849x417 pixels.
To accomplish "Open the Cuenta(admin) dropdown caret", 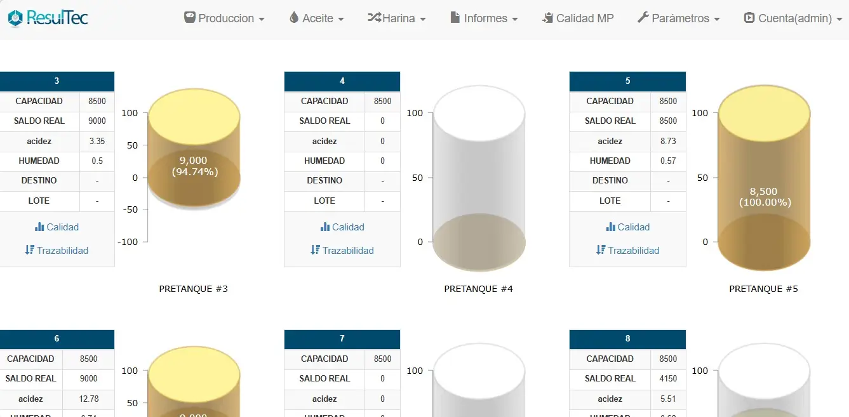I will coord(839,19).
